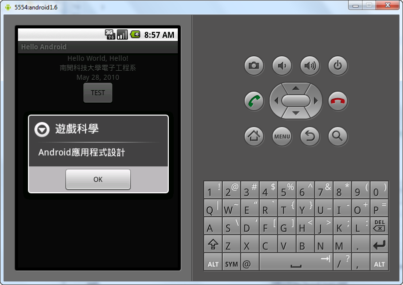403x285 pixels.
Task: Click the @ key on bottom row
Action: coord(250,262)
